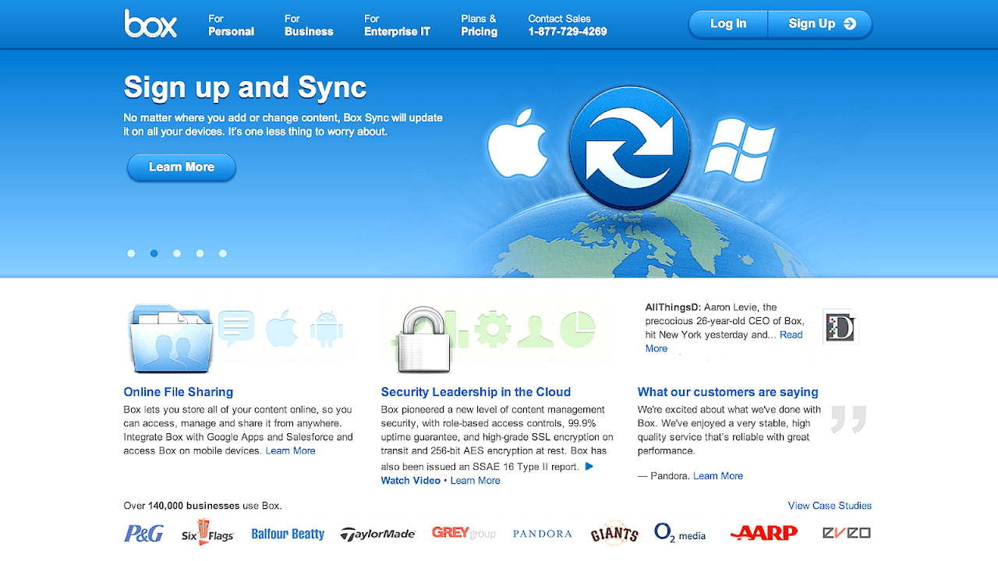Click Contact Sales phone number
The width and height of the screenshot is (998, 561).
(x=568, y=32)
